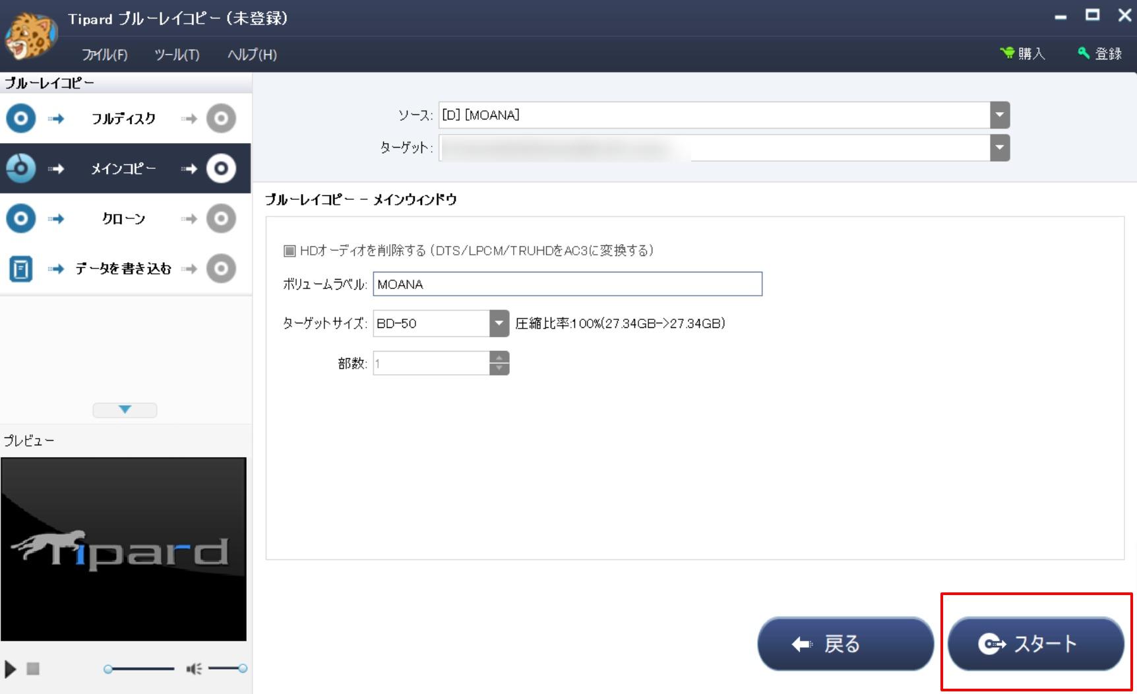This screenshot has width=1137, height=694.
Task: Open the ヘルプ(H) menu
Action: (252, 55)
